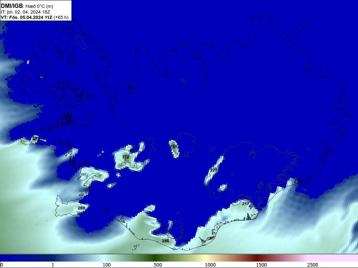Viewport: 358px width, 268px height.
Task: Click the map value label 372
Action: [126, 157]
